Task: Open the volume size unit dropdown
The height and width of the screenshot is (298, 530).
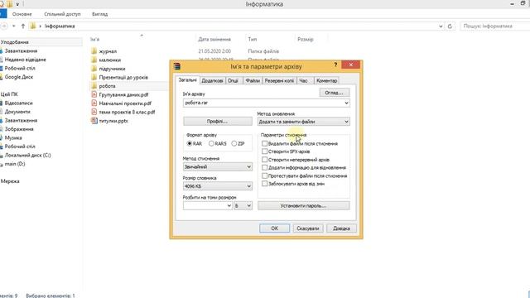Action: pyautogui.click(x=248, y=206)
